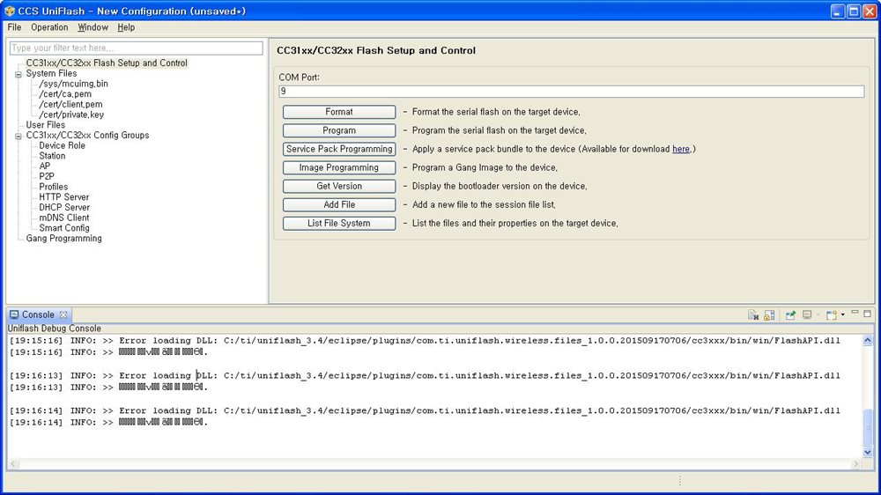Screen dimensions: 881x495
Task: Click the Display Selected Console icon
Action: pos(807,315)
